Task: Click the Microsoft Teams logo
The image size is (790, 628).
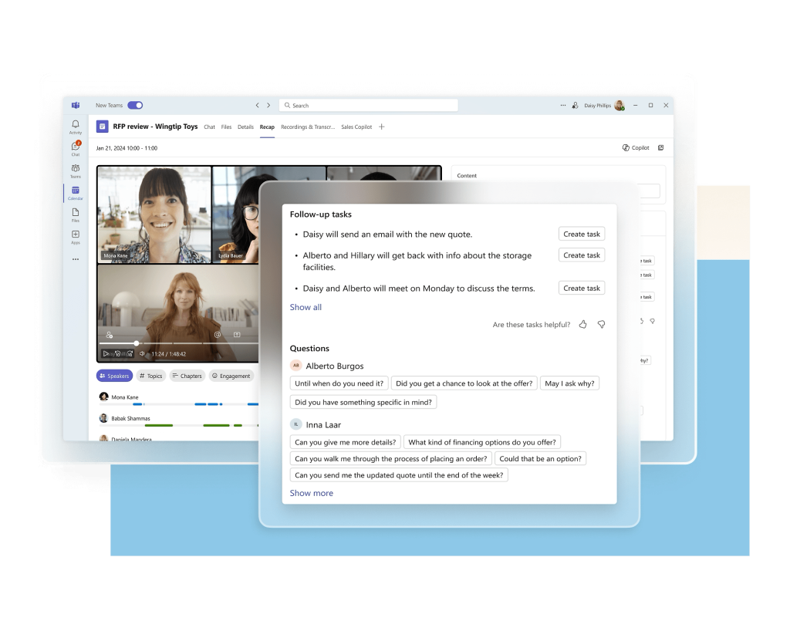Action: click(76, 105)
